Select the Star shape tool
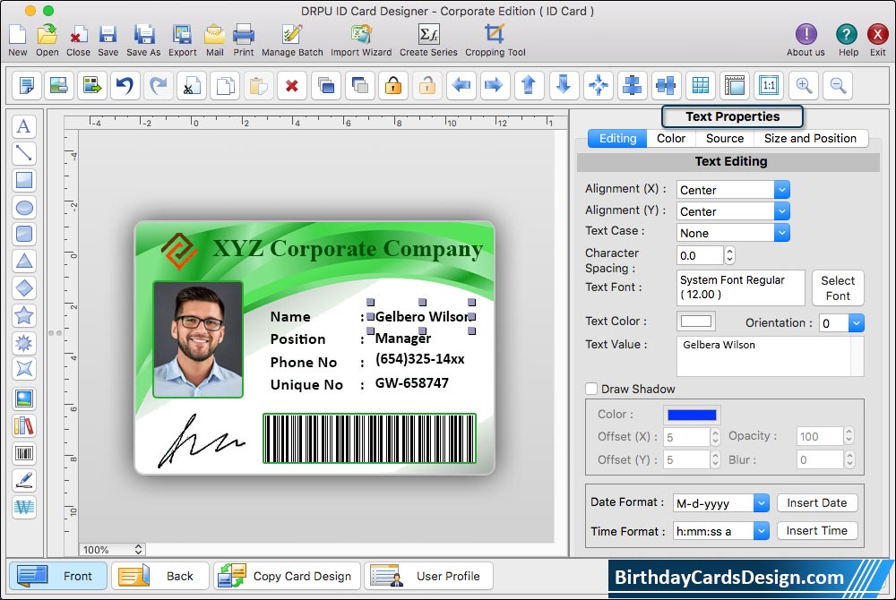Image resolution: width=896 pixels, height=600 pixels. pos(24,315)
